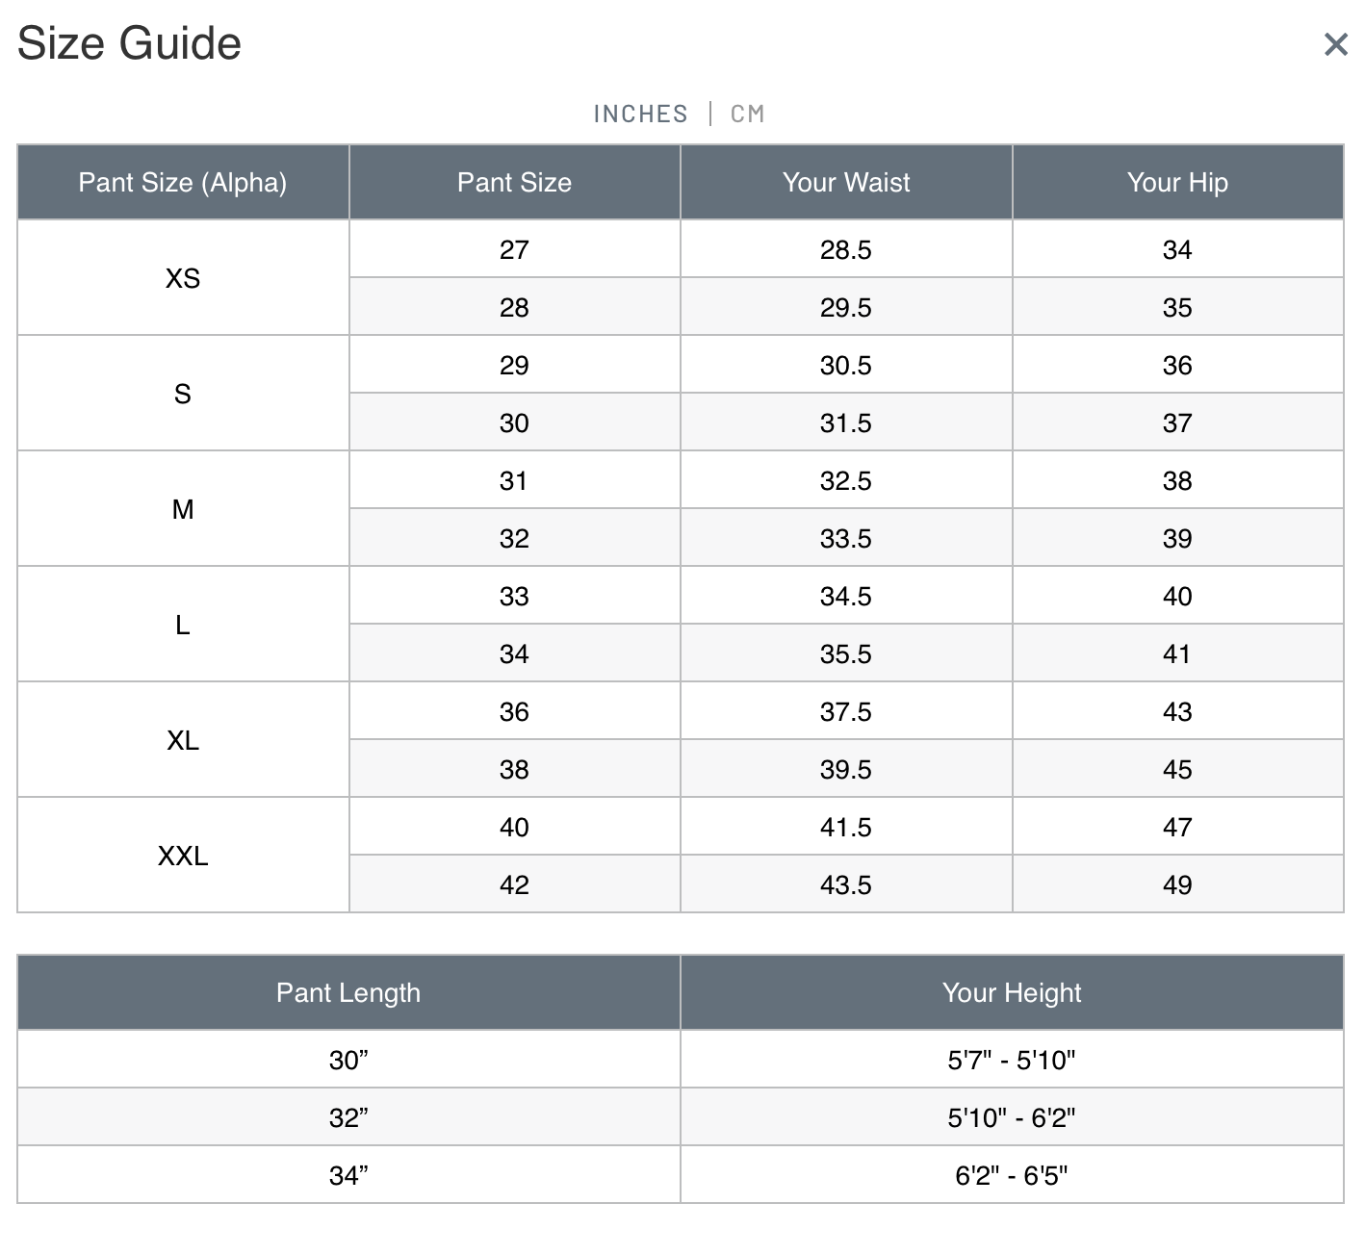Viewport: 1365px width, 1255px height.
Task: Select the M alpha size cell
Action: click(183, 509)
